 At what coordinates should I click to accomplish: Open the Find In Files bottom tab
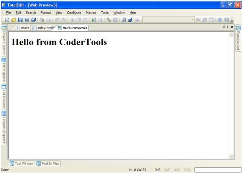pyautogui.click(x=48, y=163)
